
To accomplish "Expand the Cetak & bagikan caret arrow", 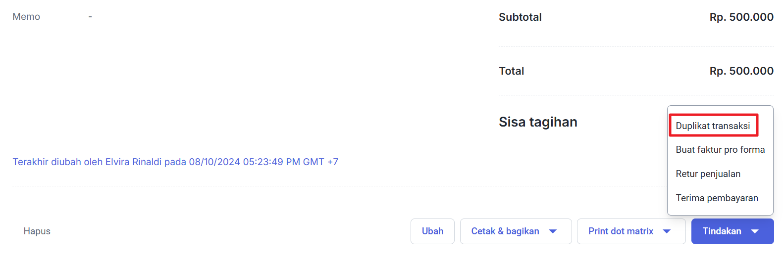I will click(x=553, y=231).
